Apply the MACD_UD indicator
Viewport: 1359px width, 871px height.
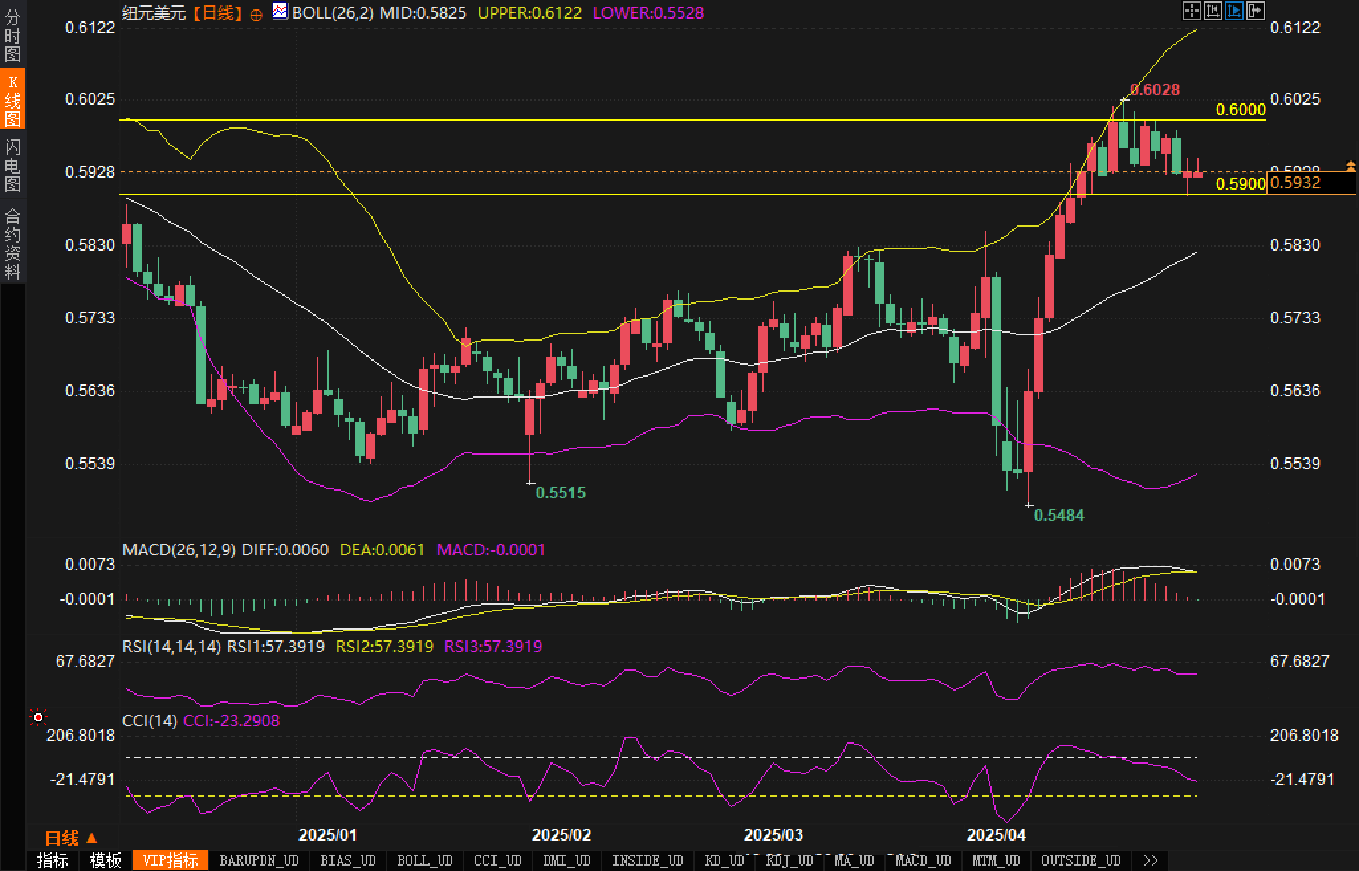pos(923,860)
